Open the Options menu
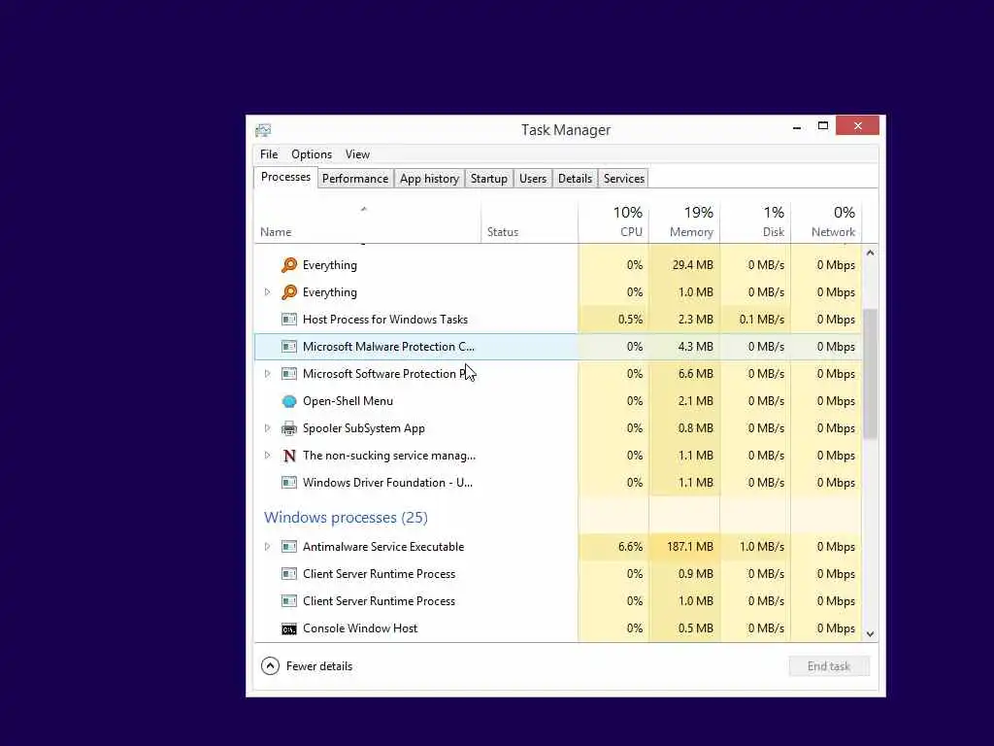The height and width of the screenshot is (746, 994). tap(312, 154)
